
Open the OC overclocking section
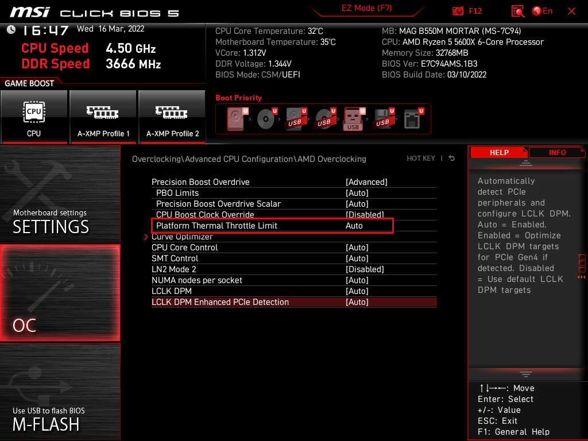[x=60, y=293]
